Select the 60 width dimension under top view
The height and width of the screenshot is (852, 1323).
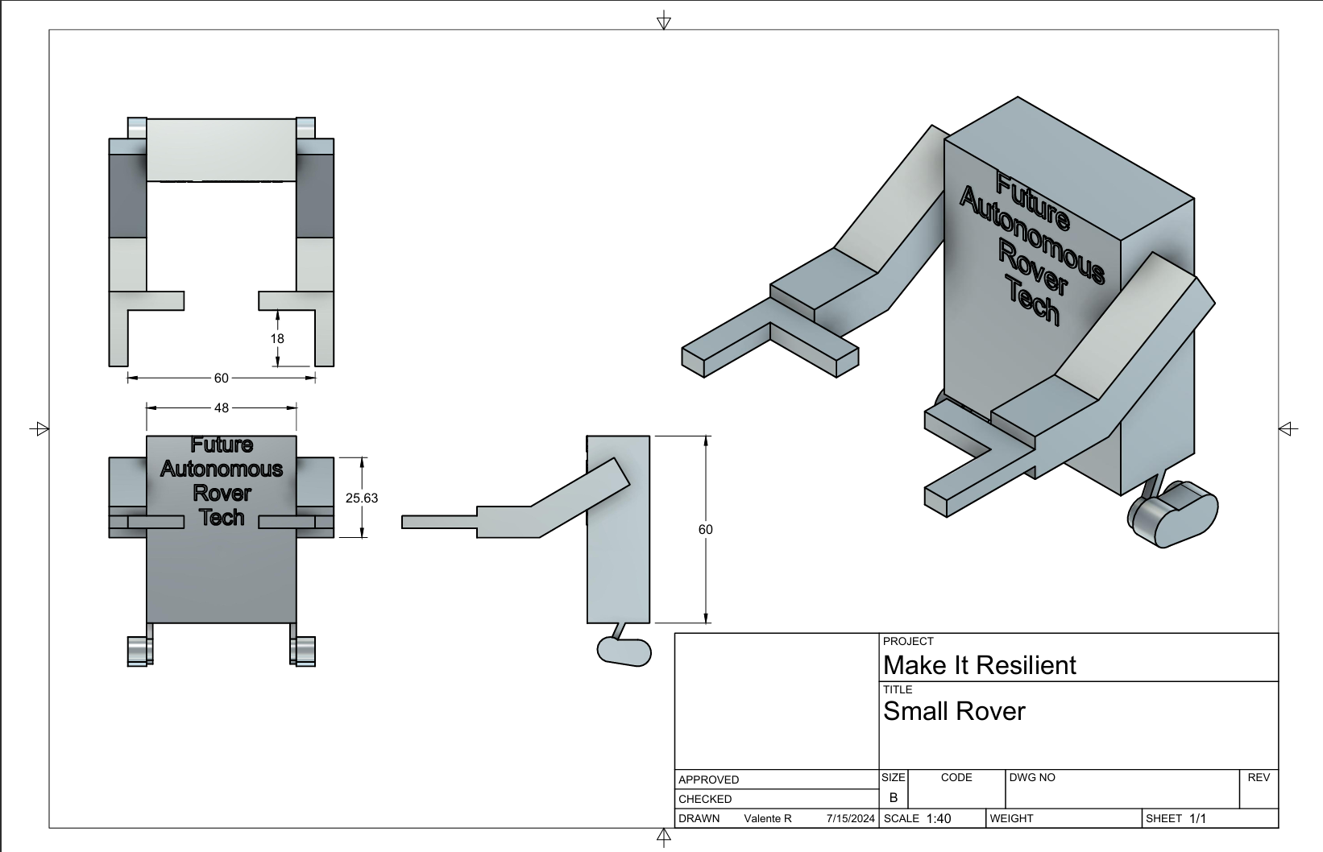pyautogui.click(x=221, y=378)
